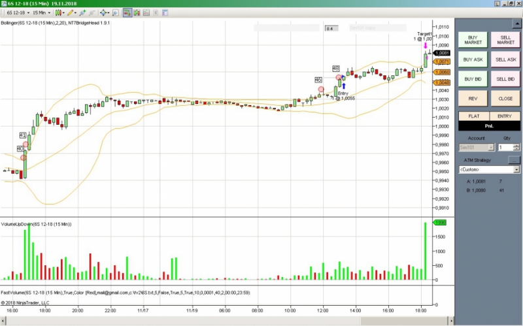Open the chart style candlestick icon

coord(58,12)
